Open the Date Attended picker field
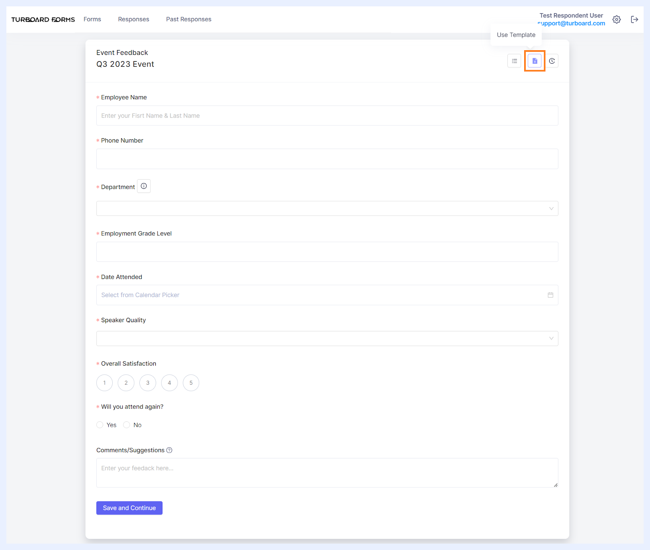 pos(327,295)
